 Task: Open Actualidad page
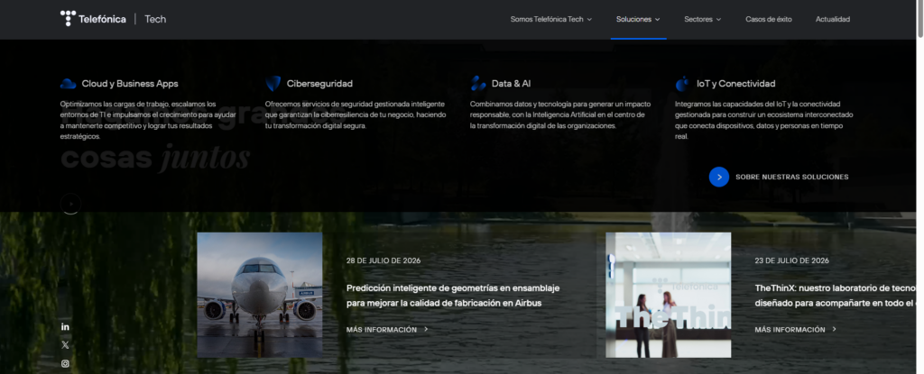click(833, 20)
